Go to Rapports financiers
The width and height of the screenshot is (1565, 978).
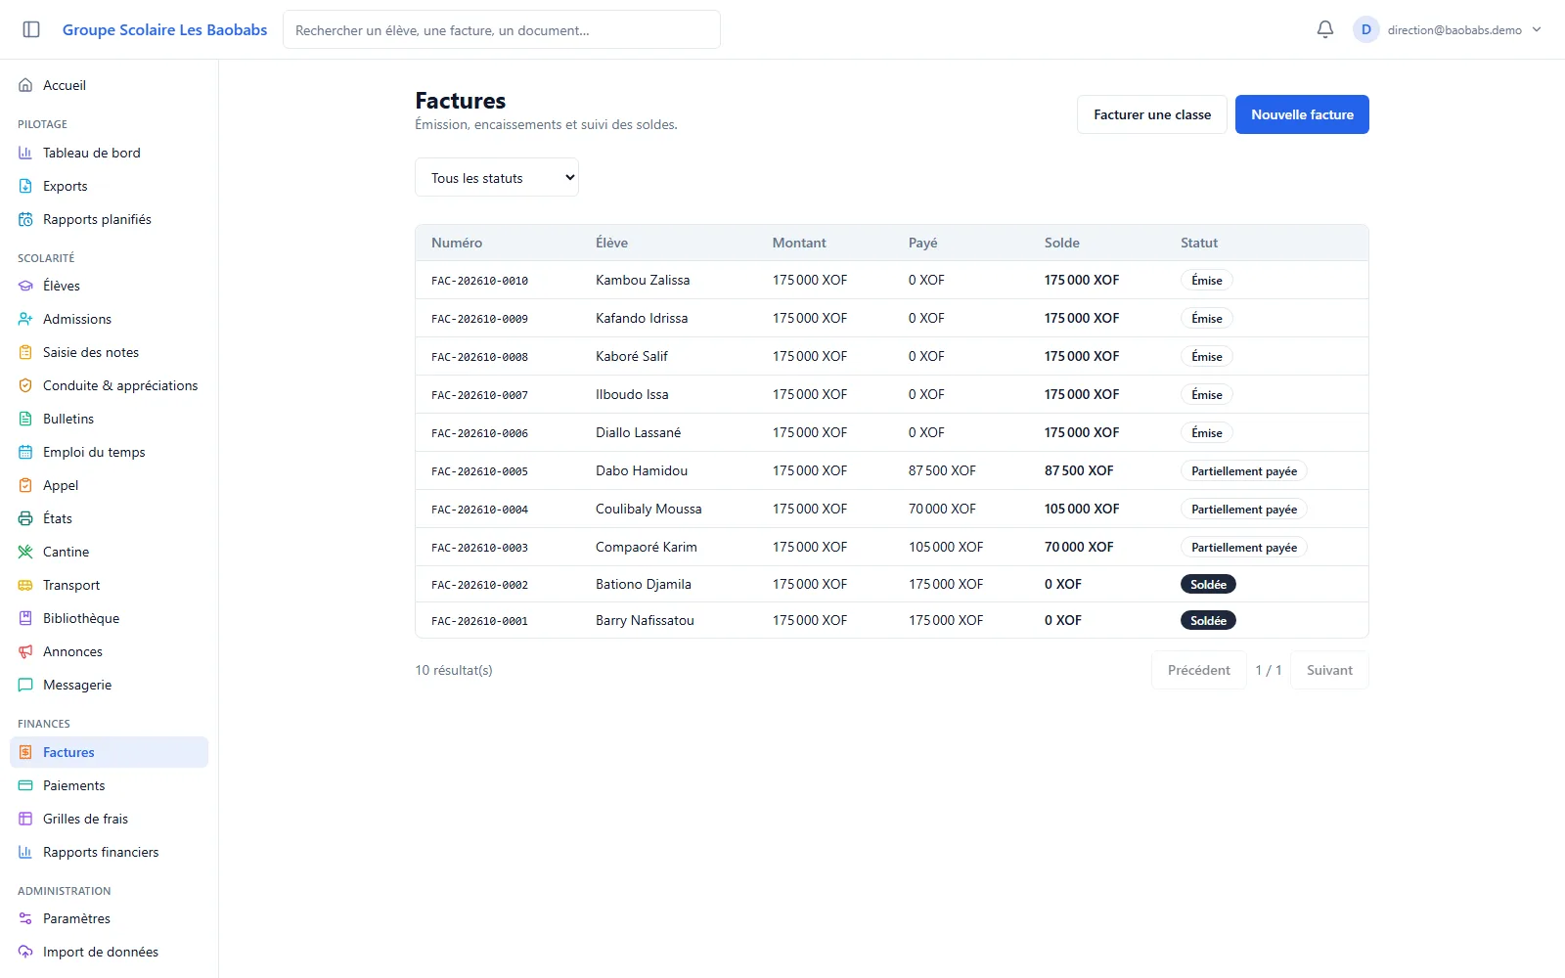[109, 852]
